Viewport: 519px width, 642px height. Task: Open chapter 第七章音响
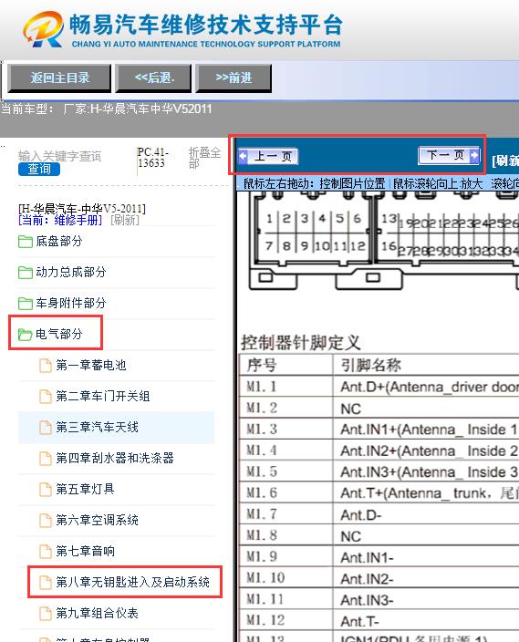click(x=85, y=551)
